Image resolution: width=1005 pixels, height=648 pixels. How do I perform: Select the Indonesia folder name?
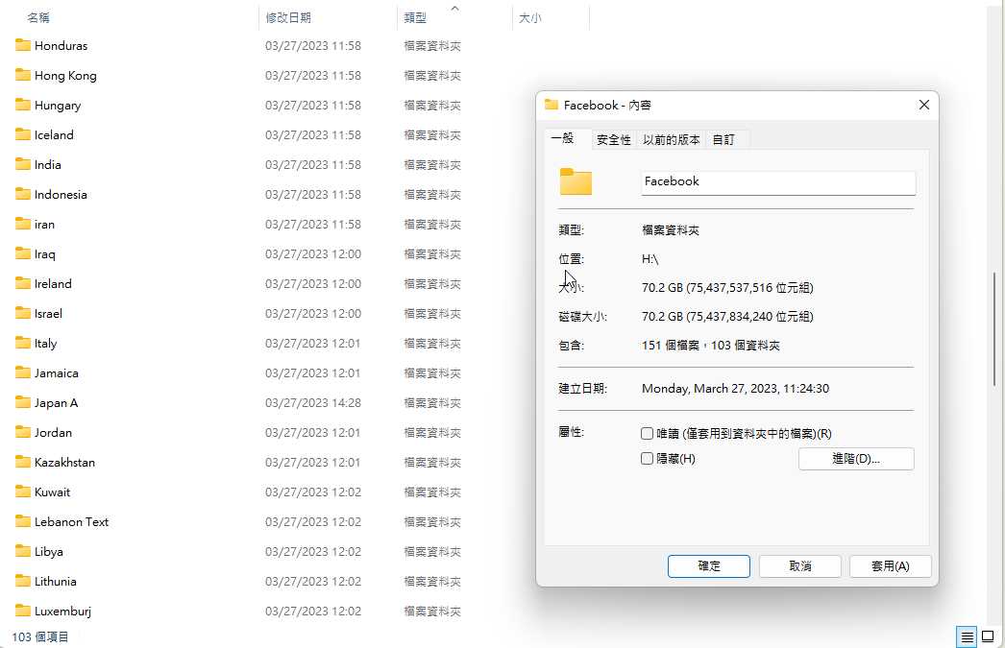[x=61, y=195]
